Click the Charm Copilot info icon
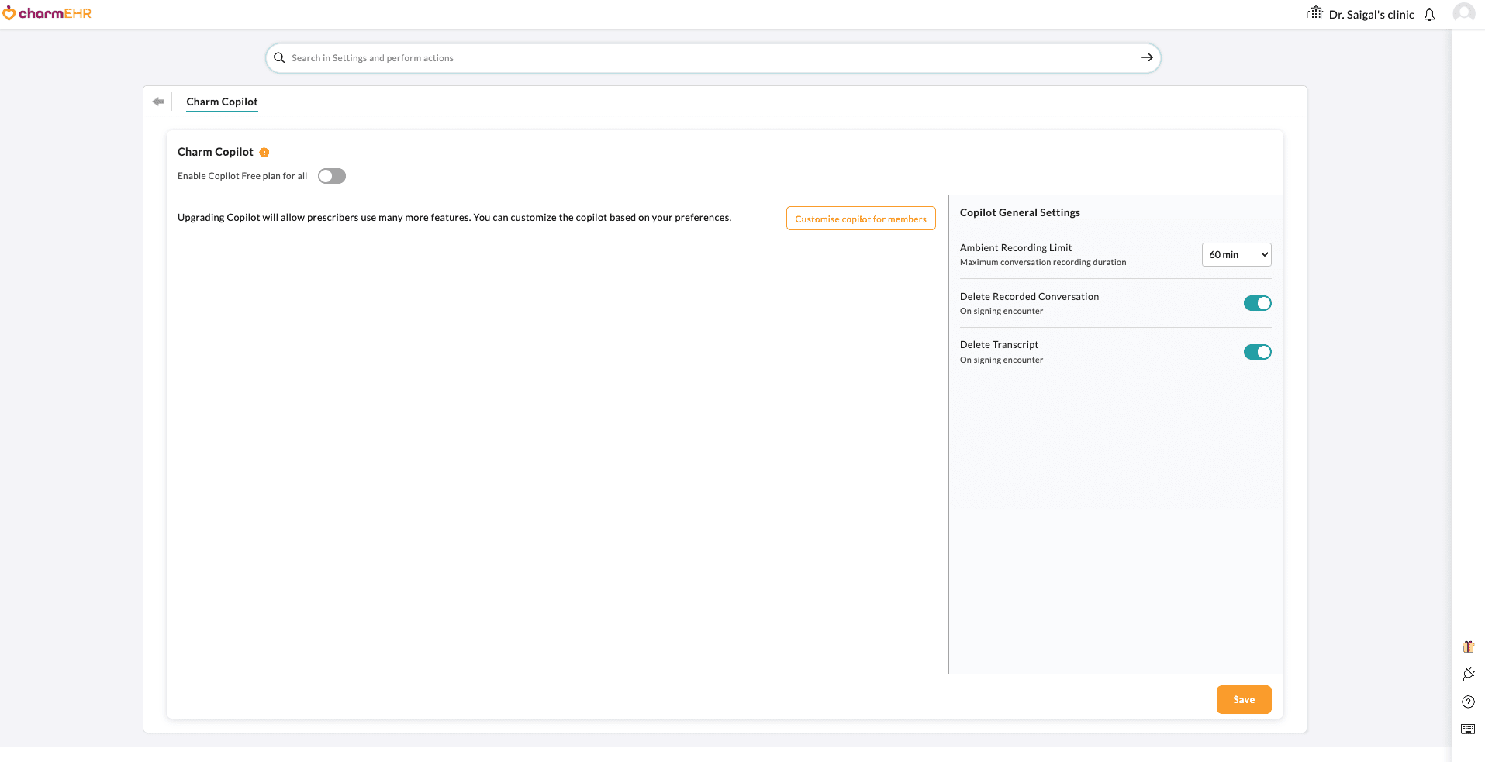This screenshot has height=762, width=1485. 264,153
